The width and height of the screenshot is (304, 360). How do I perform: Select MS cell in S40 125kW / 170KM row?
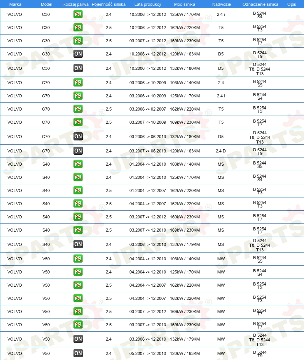pyautogui.click(x=221, y=177)
